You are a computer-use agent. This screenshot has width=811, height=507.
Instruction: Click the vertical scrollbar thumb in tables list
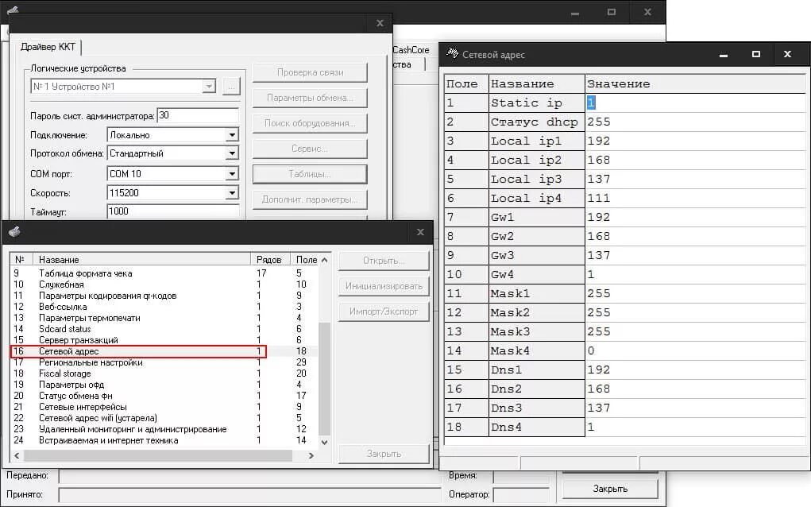(x=324, y=379)
